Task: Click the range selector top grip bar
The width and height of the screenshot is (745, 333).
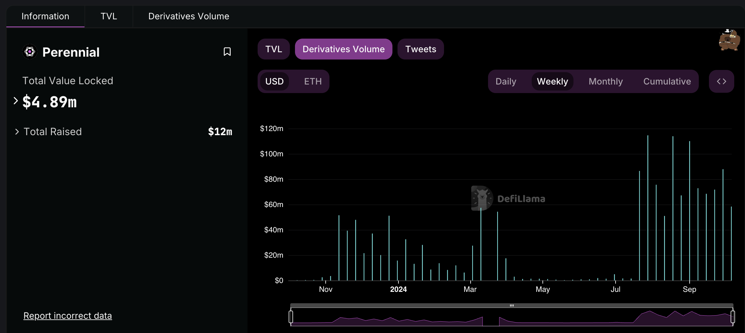Action: [512, 305]
